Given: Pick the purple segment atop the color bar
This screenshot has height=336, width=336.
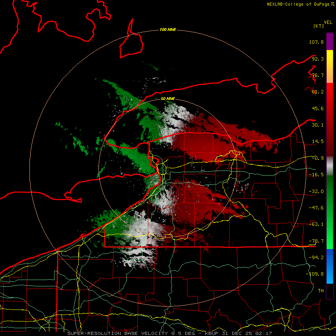Looking at the screenshot, I should [330, 41].
